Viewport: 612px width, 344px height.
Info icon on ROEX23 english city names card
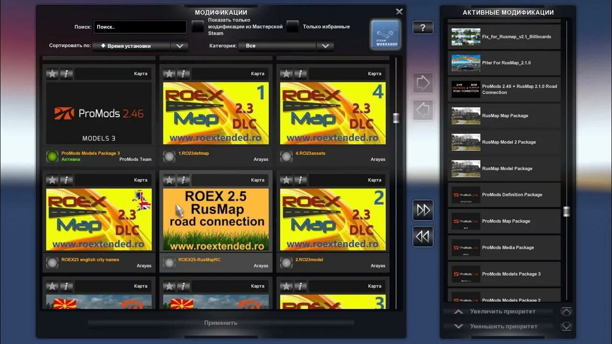[x=66, y=180]
